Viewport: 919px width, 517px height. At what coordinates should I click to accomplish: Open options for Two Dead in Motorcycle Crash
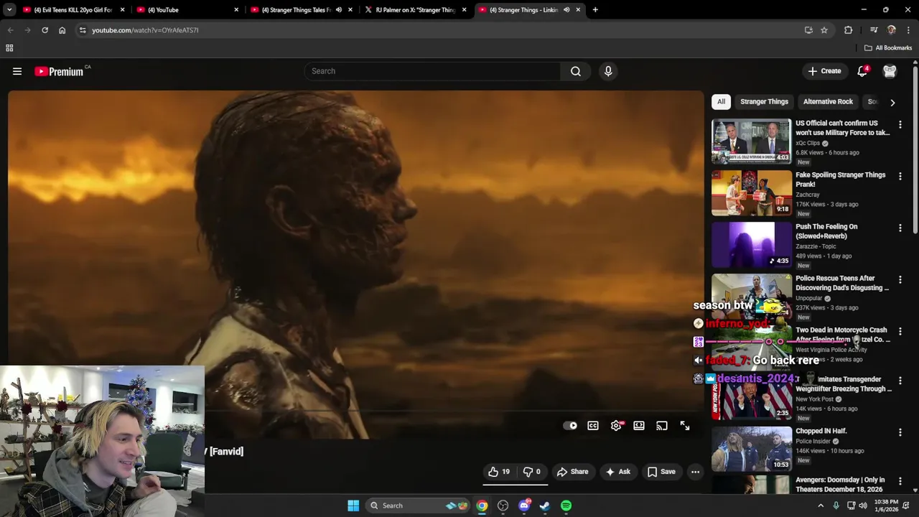click(900, 331)
